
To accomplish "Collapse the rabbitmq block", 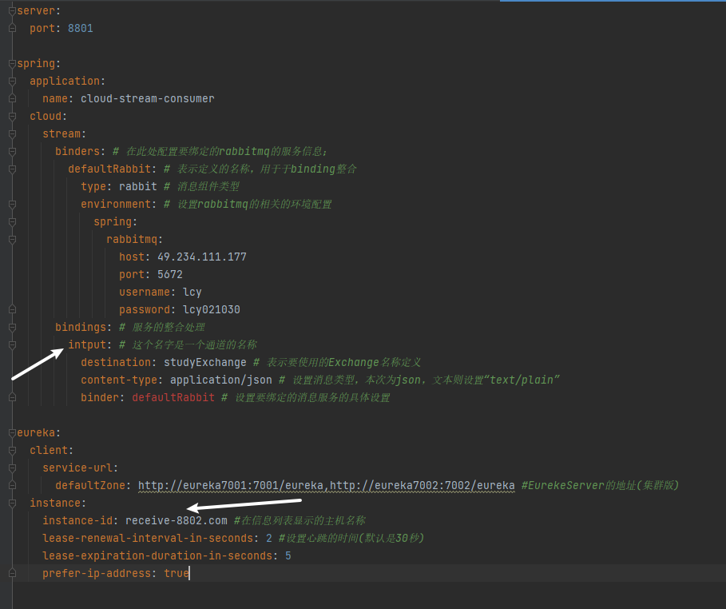I will point(11,239).
